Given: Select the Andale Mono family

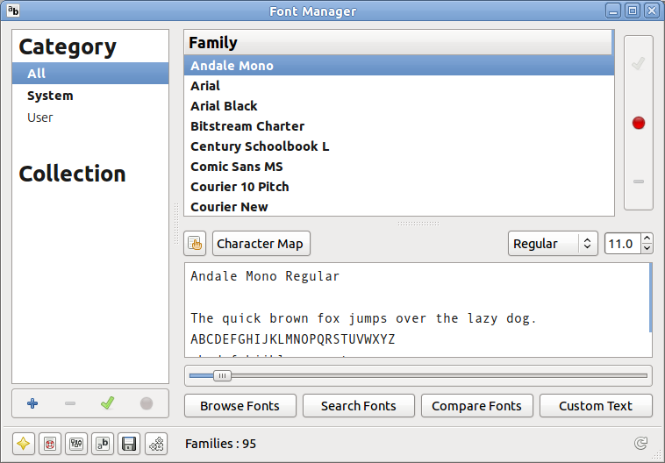Looking at the screenshot, I should (399, 66).
